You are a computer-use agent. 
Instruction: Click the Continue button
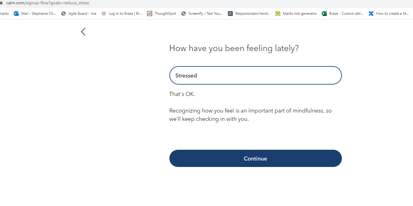point(256,158)
